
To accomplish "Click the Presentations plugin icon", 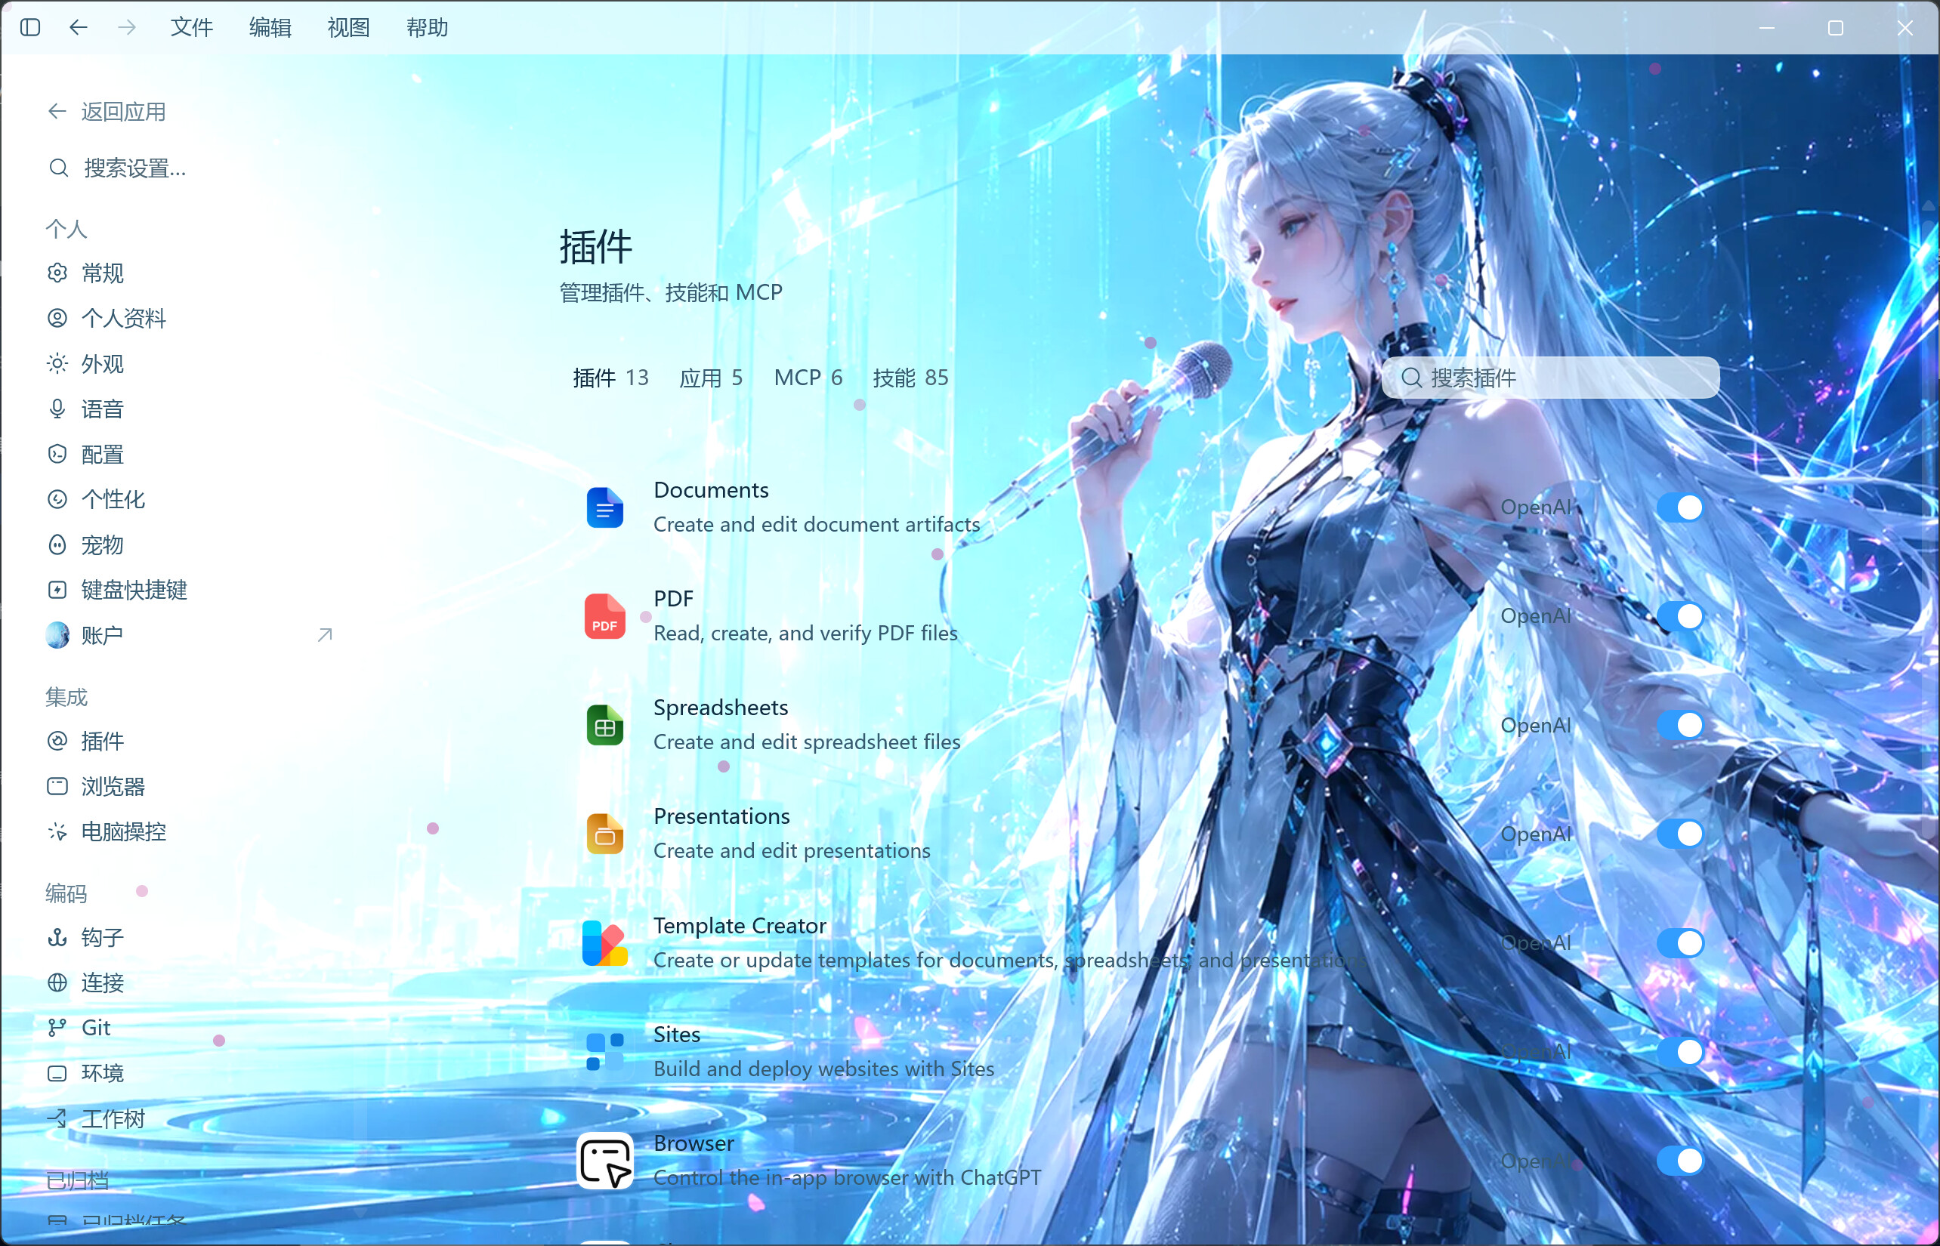I will 604,834.
